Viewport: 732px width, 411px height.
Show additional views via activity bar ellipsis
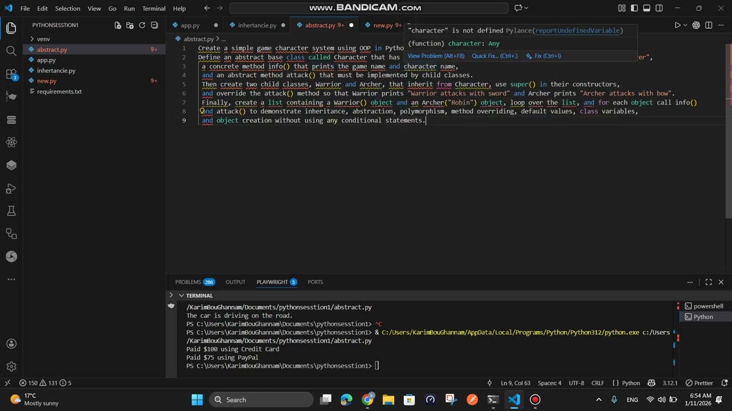11,279
